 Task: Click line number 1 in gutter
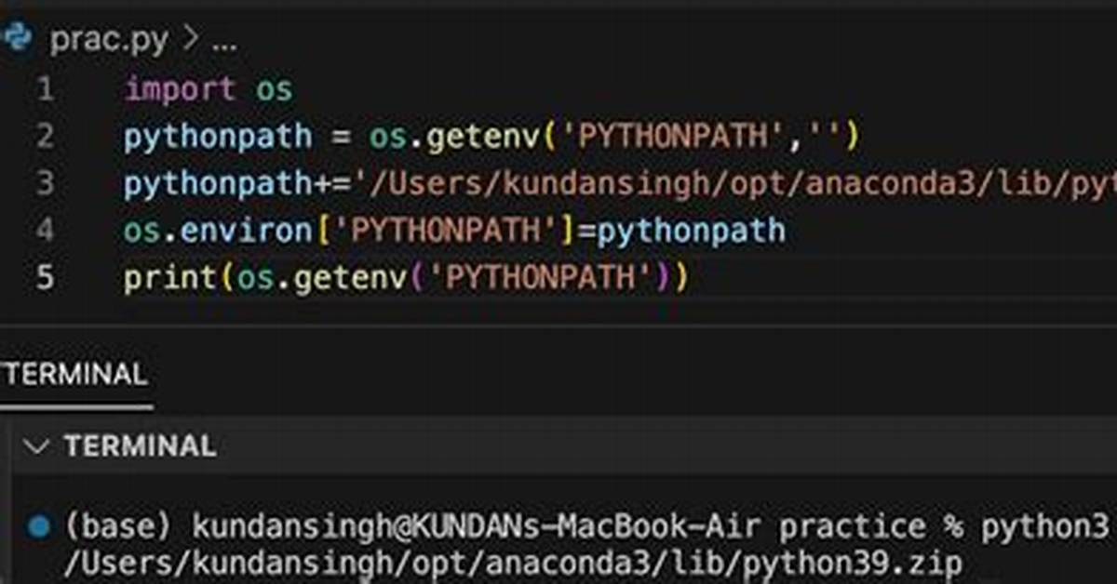tap(45, 90)
